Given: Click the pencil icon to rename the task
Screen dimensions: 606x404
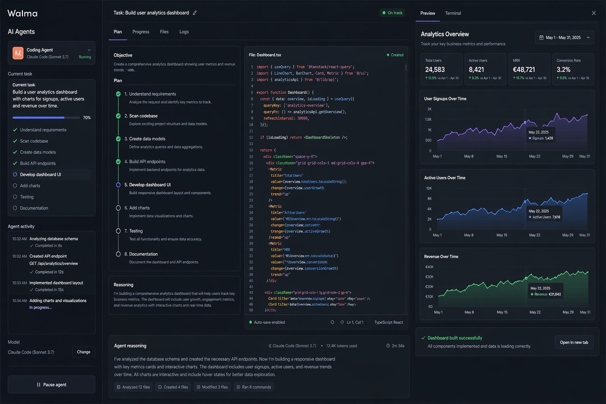Looking at the screenshot, I should [x=194, y=13].
